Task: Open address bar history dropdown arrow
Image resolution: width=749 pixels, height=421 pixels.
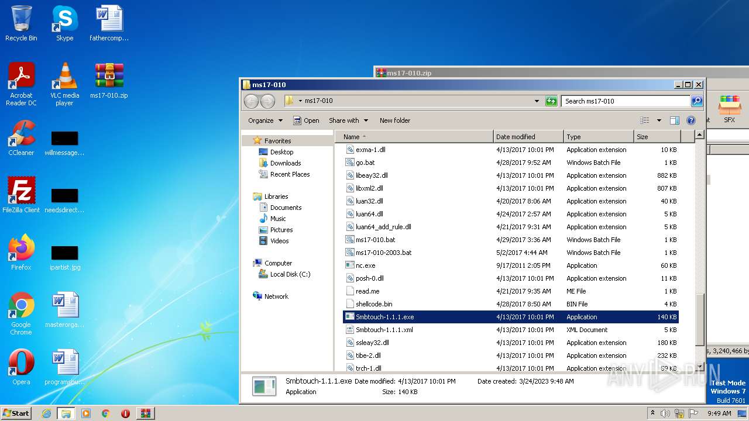Action: [537, 101]
